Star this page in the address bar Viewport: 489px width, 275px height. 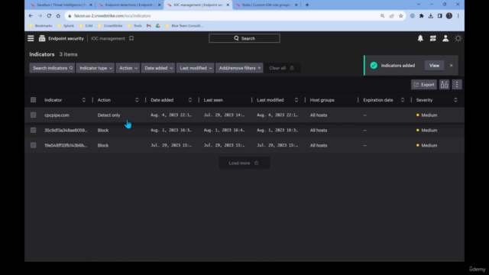coord(400,16)
